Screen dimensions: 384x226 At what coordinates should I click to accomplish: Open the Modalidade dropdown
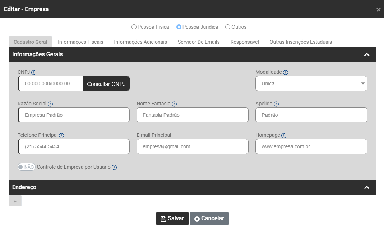(311, 83)
